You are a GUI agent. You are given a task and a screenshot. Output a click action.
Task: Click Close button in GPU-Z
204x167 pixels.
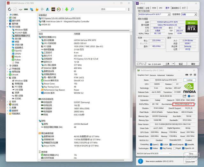191,154
